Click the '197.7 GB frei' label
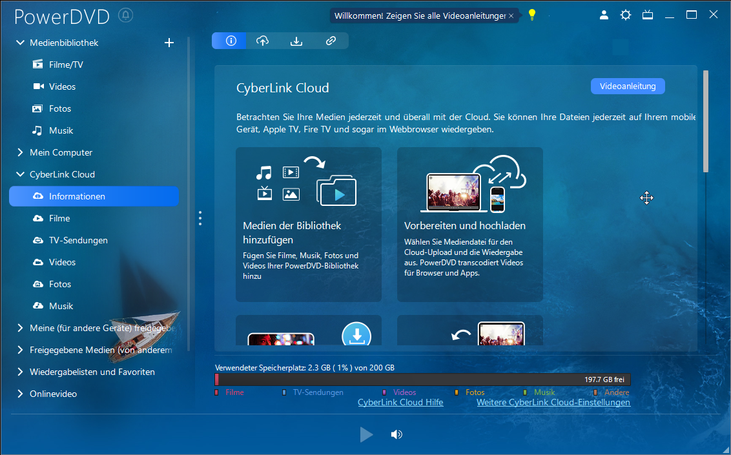The image size is (731, 455). [604, 379]
